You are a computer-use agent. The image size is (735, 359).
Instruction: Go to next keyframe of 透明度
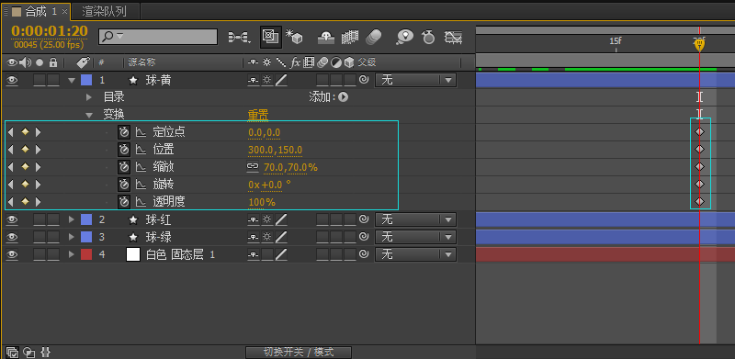click(38, 202)
